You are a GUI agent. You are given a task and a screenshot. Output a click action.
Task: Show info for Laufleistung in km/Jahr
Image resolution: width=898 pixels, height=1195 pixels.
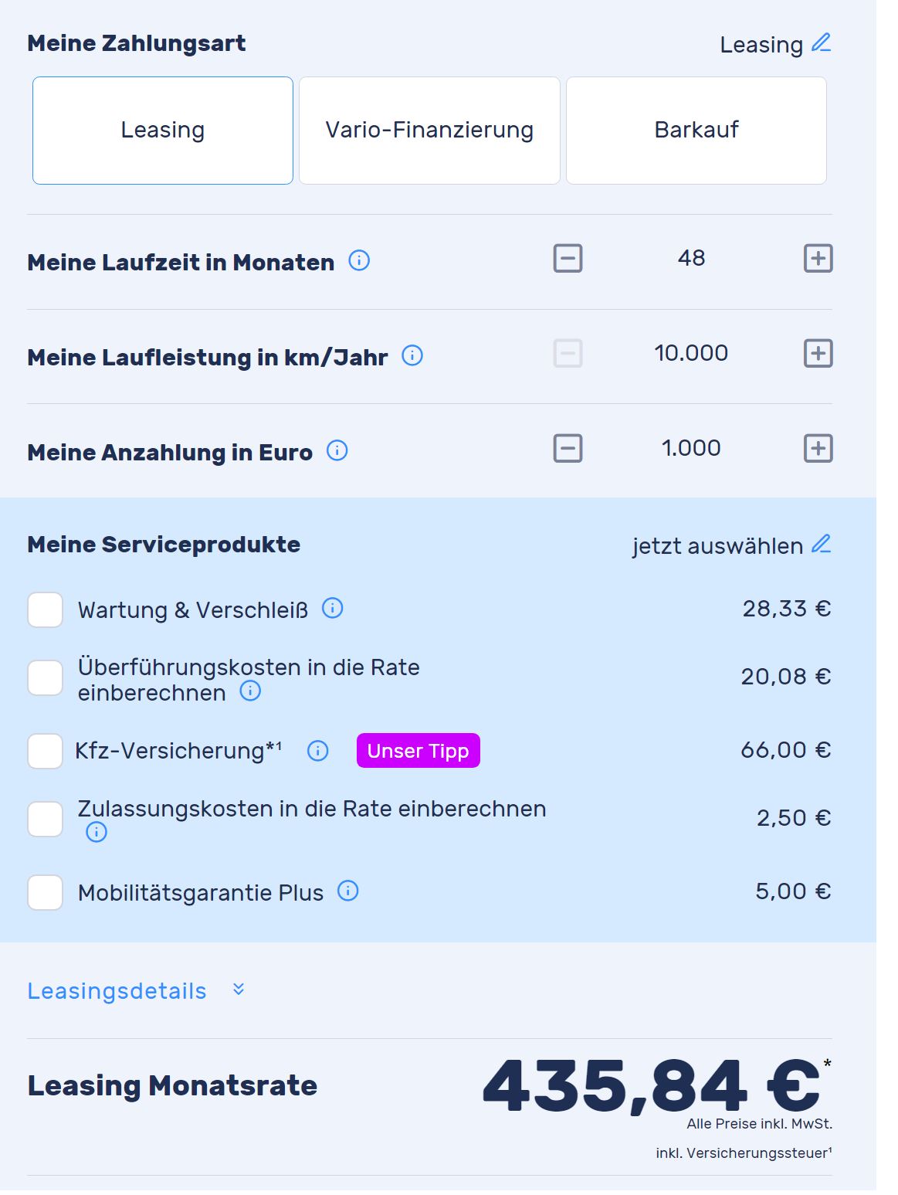412,356
